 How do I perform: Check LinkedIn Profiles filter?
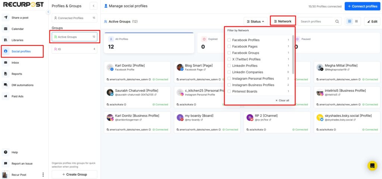point(229,66)
